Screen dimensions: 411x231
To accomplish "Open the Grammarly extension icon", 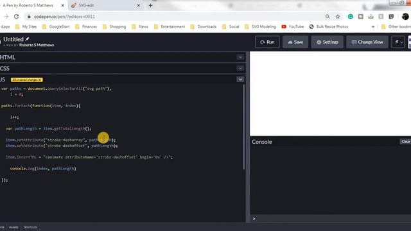I will coord(350,17).
